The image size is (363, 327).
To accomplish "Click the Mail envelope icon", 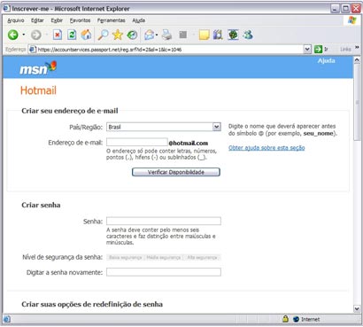I will 149,35.
